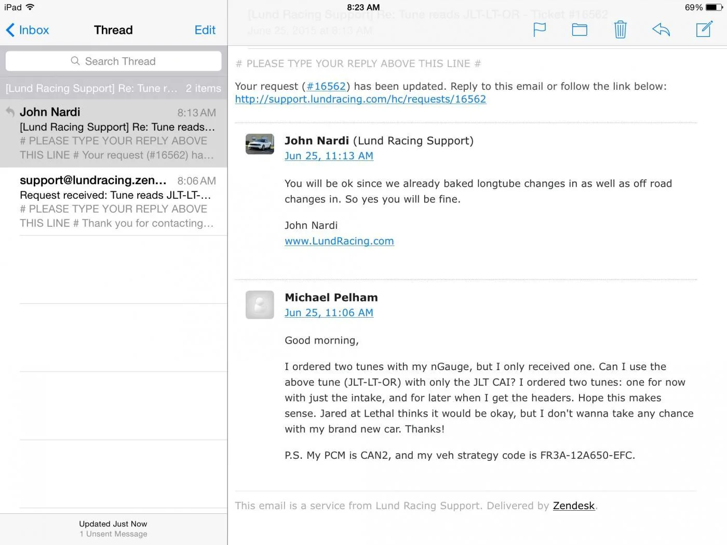
Task: Tap the reply arrow icon
Action: 661,30
